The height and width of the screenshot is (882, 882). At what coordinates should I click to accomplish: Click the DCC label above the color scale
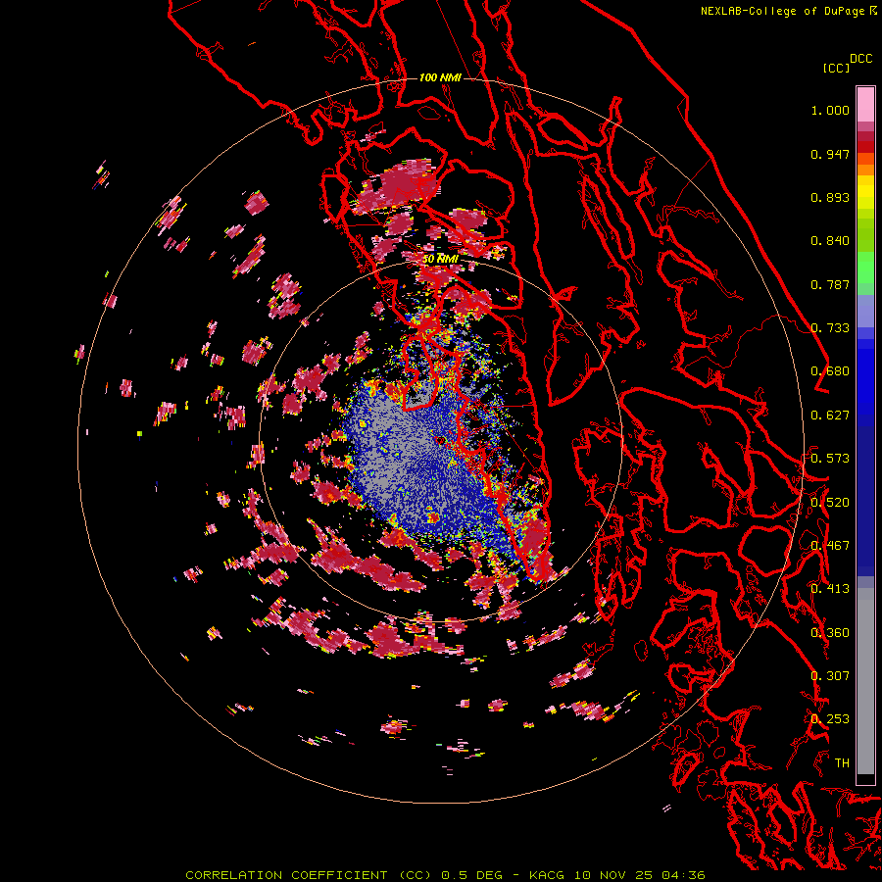[x=860, y=59]
